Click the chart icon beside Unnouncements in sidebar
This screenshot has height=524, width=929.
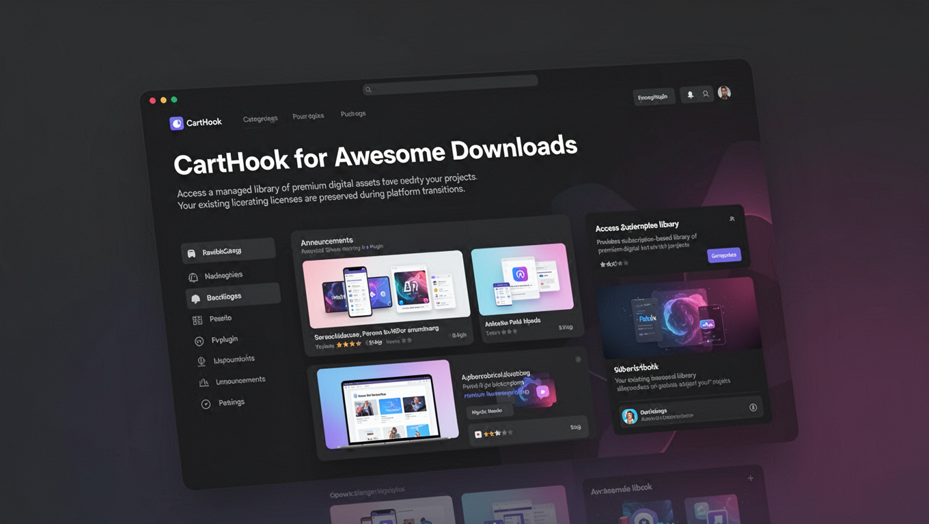pos(204,381)
